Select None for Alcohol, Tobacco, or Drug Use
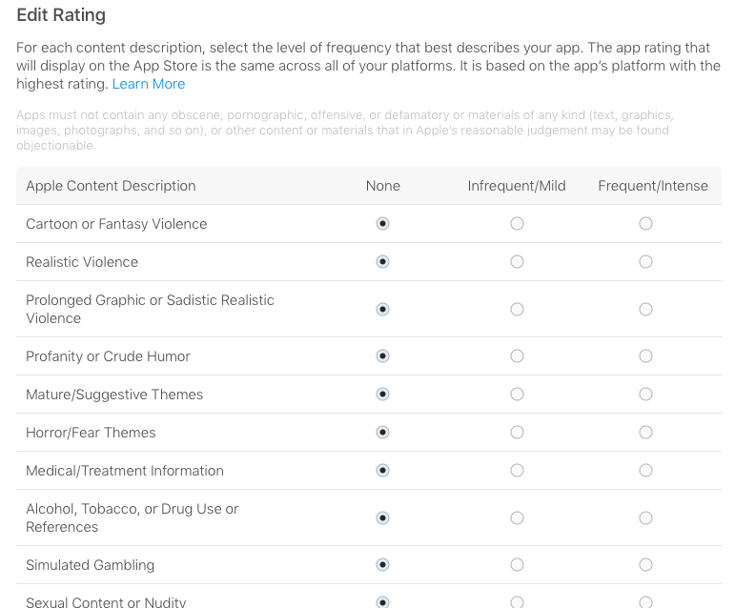This screenshot has width=735, height=608. [382, 517]
